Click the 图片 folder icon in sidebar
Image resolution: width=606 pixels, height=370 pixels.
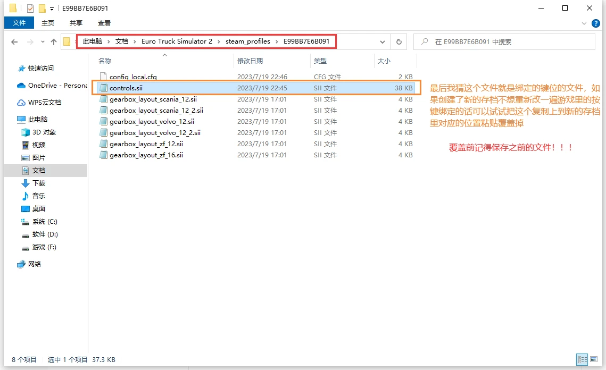point(25,157)
